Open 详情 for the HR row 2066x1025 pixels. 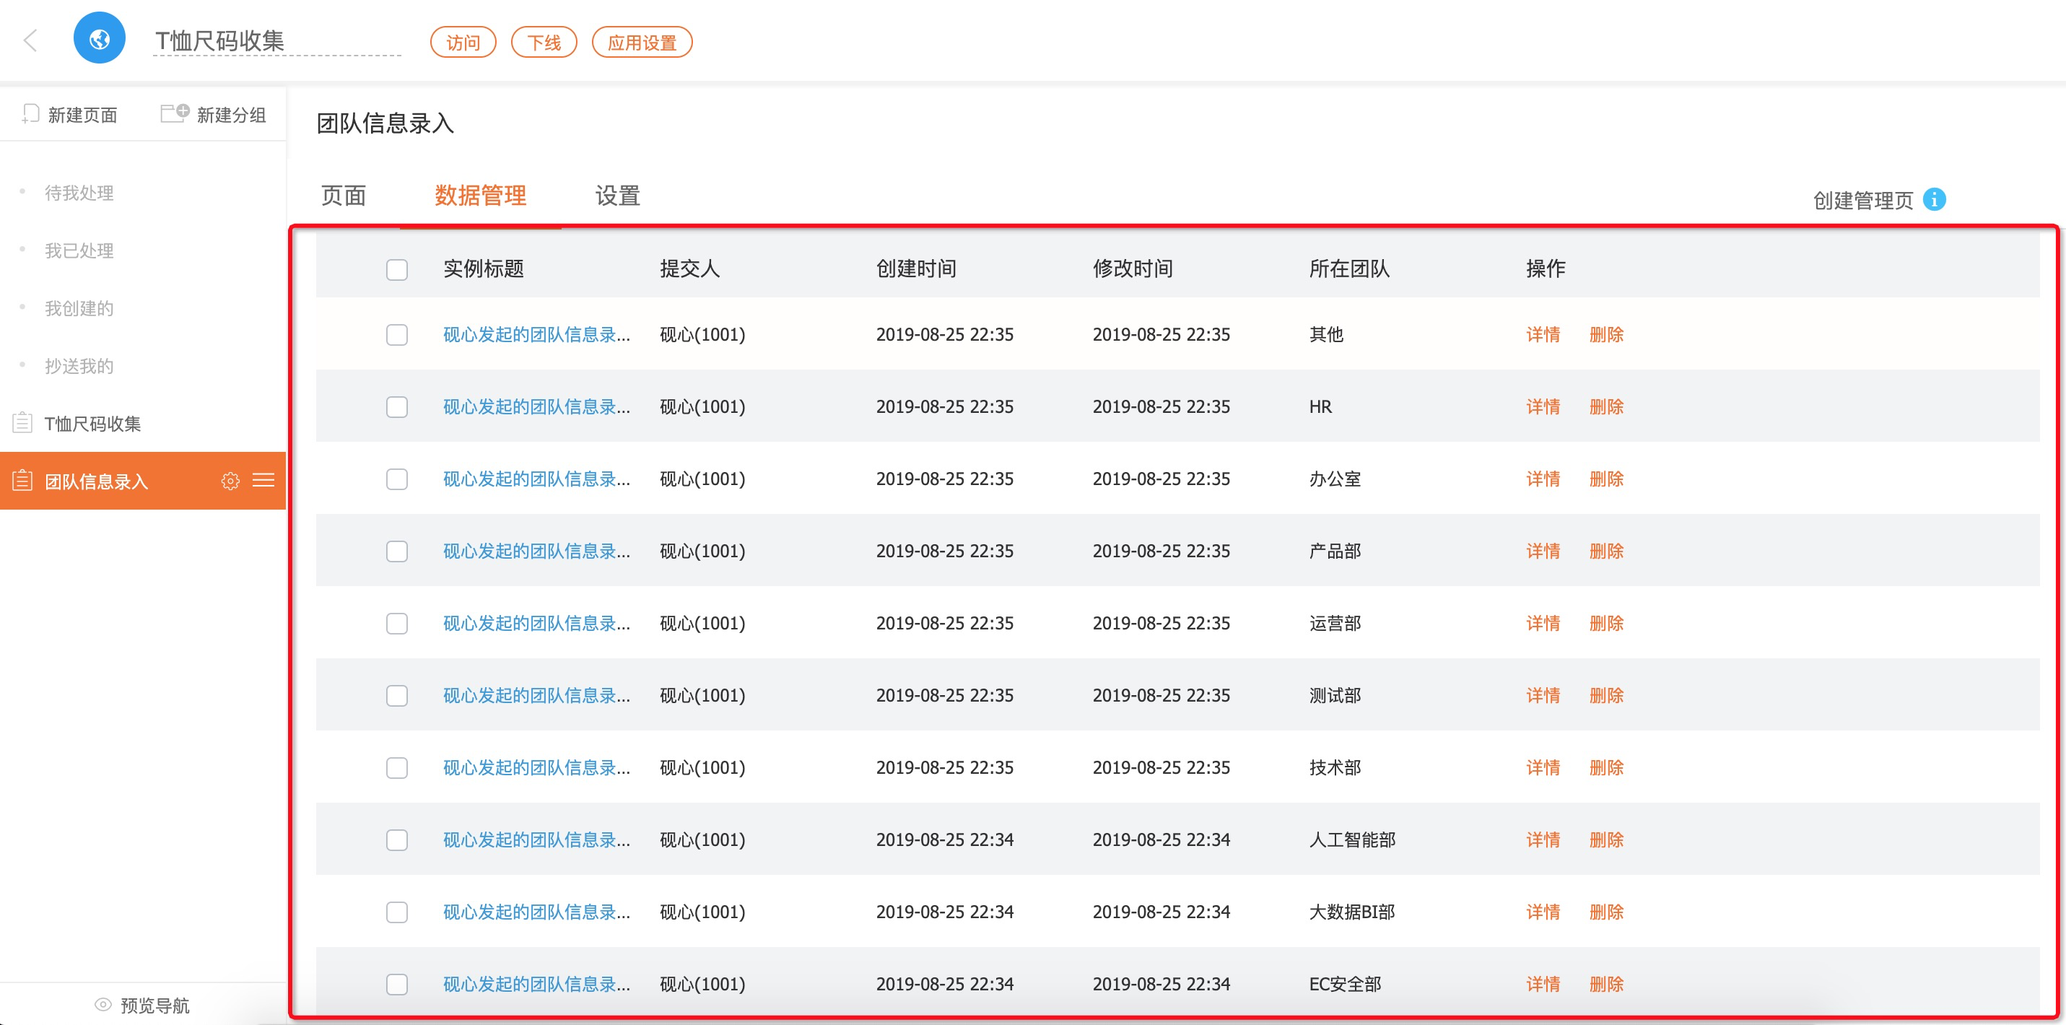(1543, 406)
